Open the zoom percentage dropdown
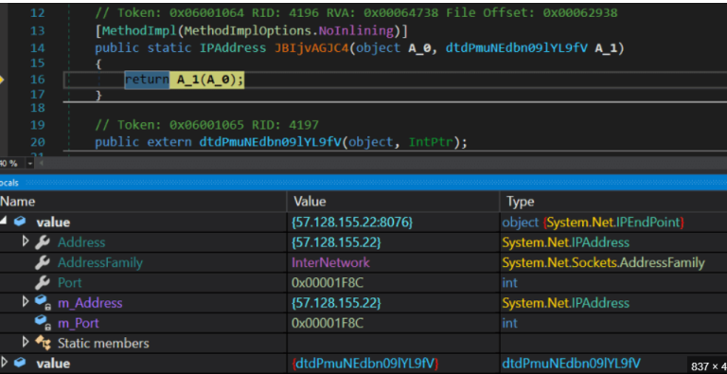The image size is (727, 374). click(x=30, y=164)
